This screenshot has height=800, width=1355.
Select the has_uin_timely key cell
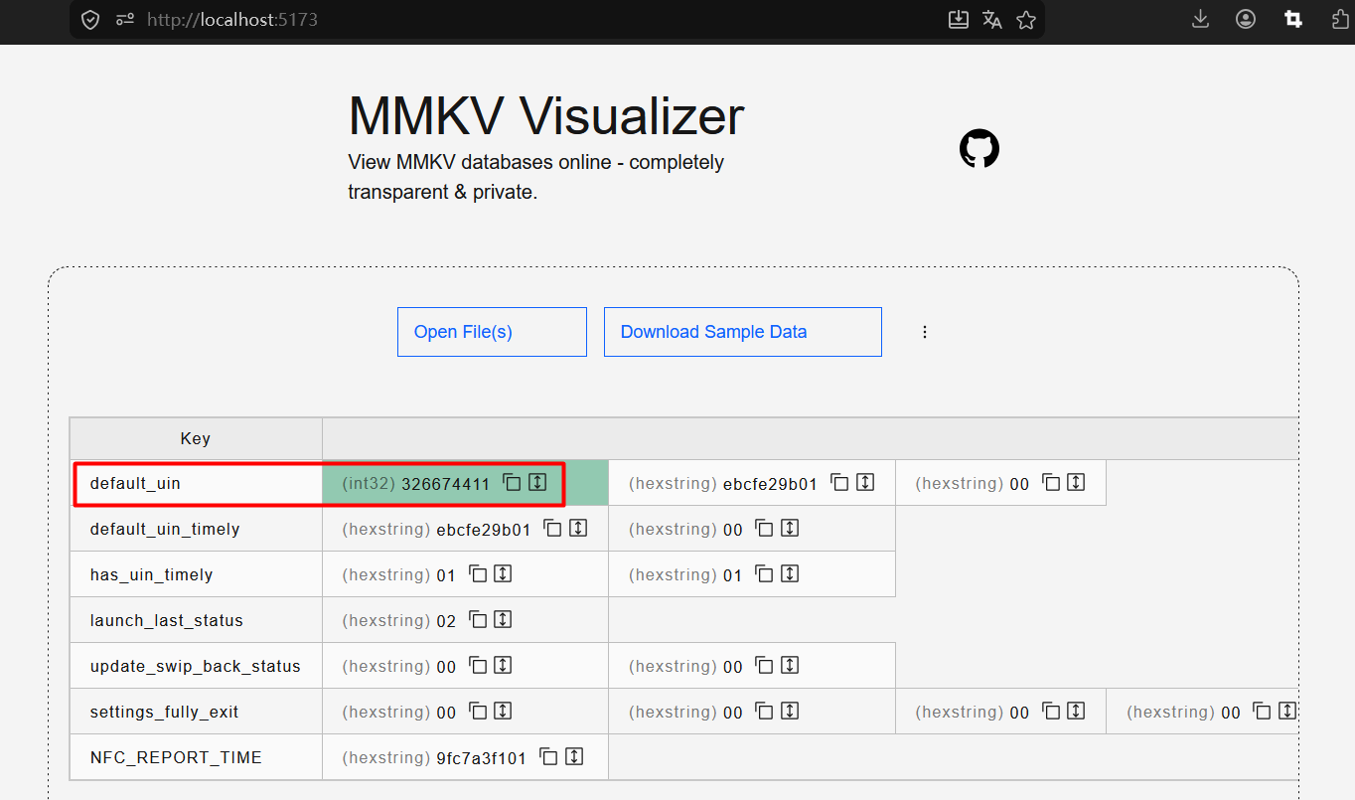click(196, 574)
